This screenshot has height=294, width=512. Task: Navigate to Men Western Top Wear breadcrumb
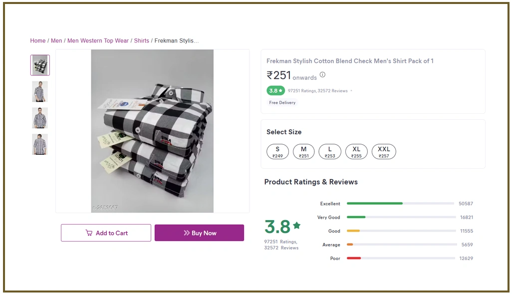point(98,41)
